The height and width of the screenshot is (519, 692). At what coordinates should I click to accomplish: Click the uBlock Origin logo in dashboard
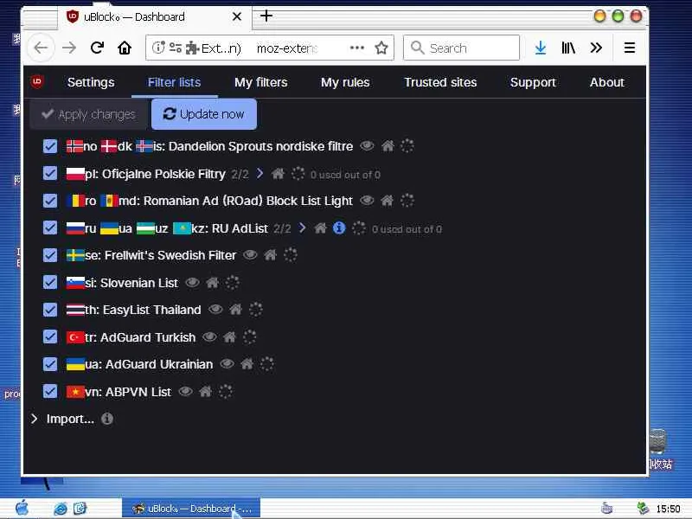(37, 81)
